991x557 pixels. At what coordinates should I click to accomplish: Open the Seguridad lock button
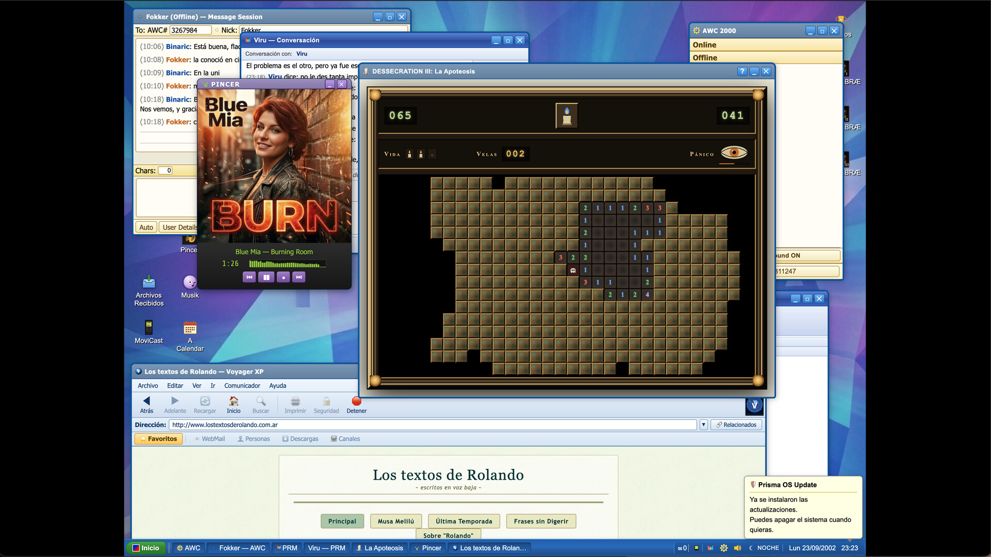click(x=326, y=405)
